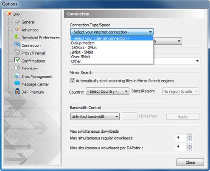
Task: Click the Sites Management icon
Action: point(17,76)
